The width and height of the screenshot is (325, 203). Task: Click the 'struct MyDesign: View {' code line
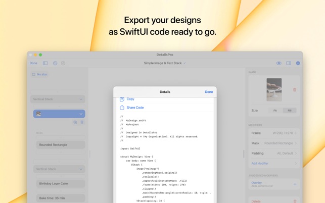(136, 157)
